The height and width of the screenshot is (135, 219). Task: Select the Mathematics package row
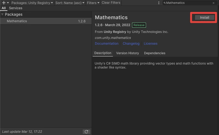pyautogui.click(x=46, y=21)
